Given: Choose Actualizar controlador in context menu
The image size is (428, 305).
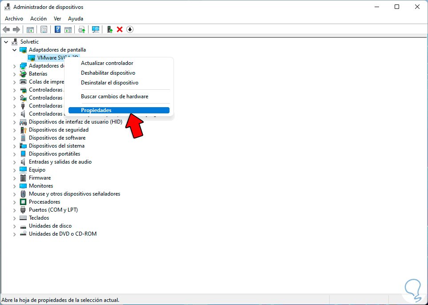Looking at the screenshot, I should (x=119, y=63).
